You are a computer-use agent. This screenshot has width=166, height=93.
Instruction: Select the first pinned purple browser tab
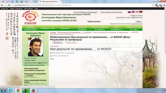3,2
